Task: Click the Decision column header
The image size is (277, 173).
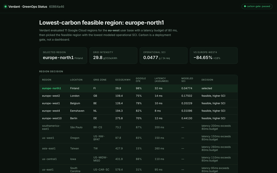Action: (207, 80)
